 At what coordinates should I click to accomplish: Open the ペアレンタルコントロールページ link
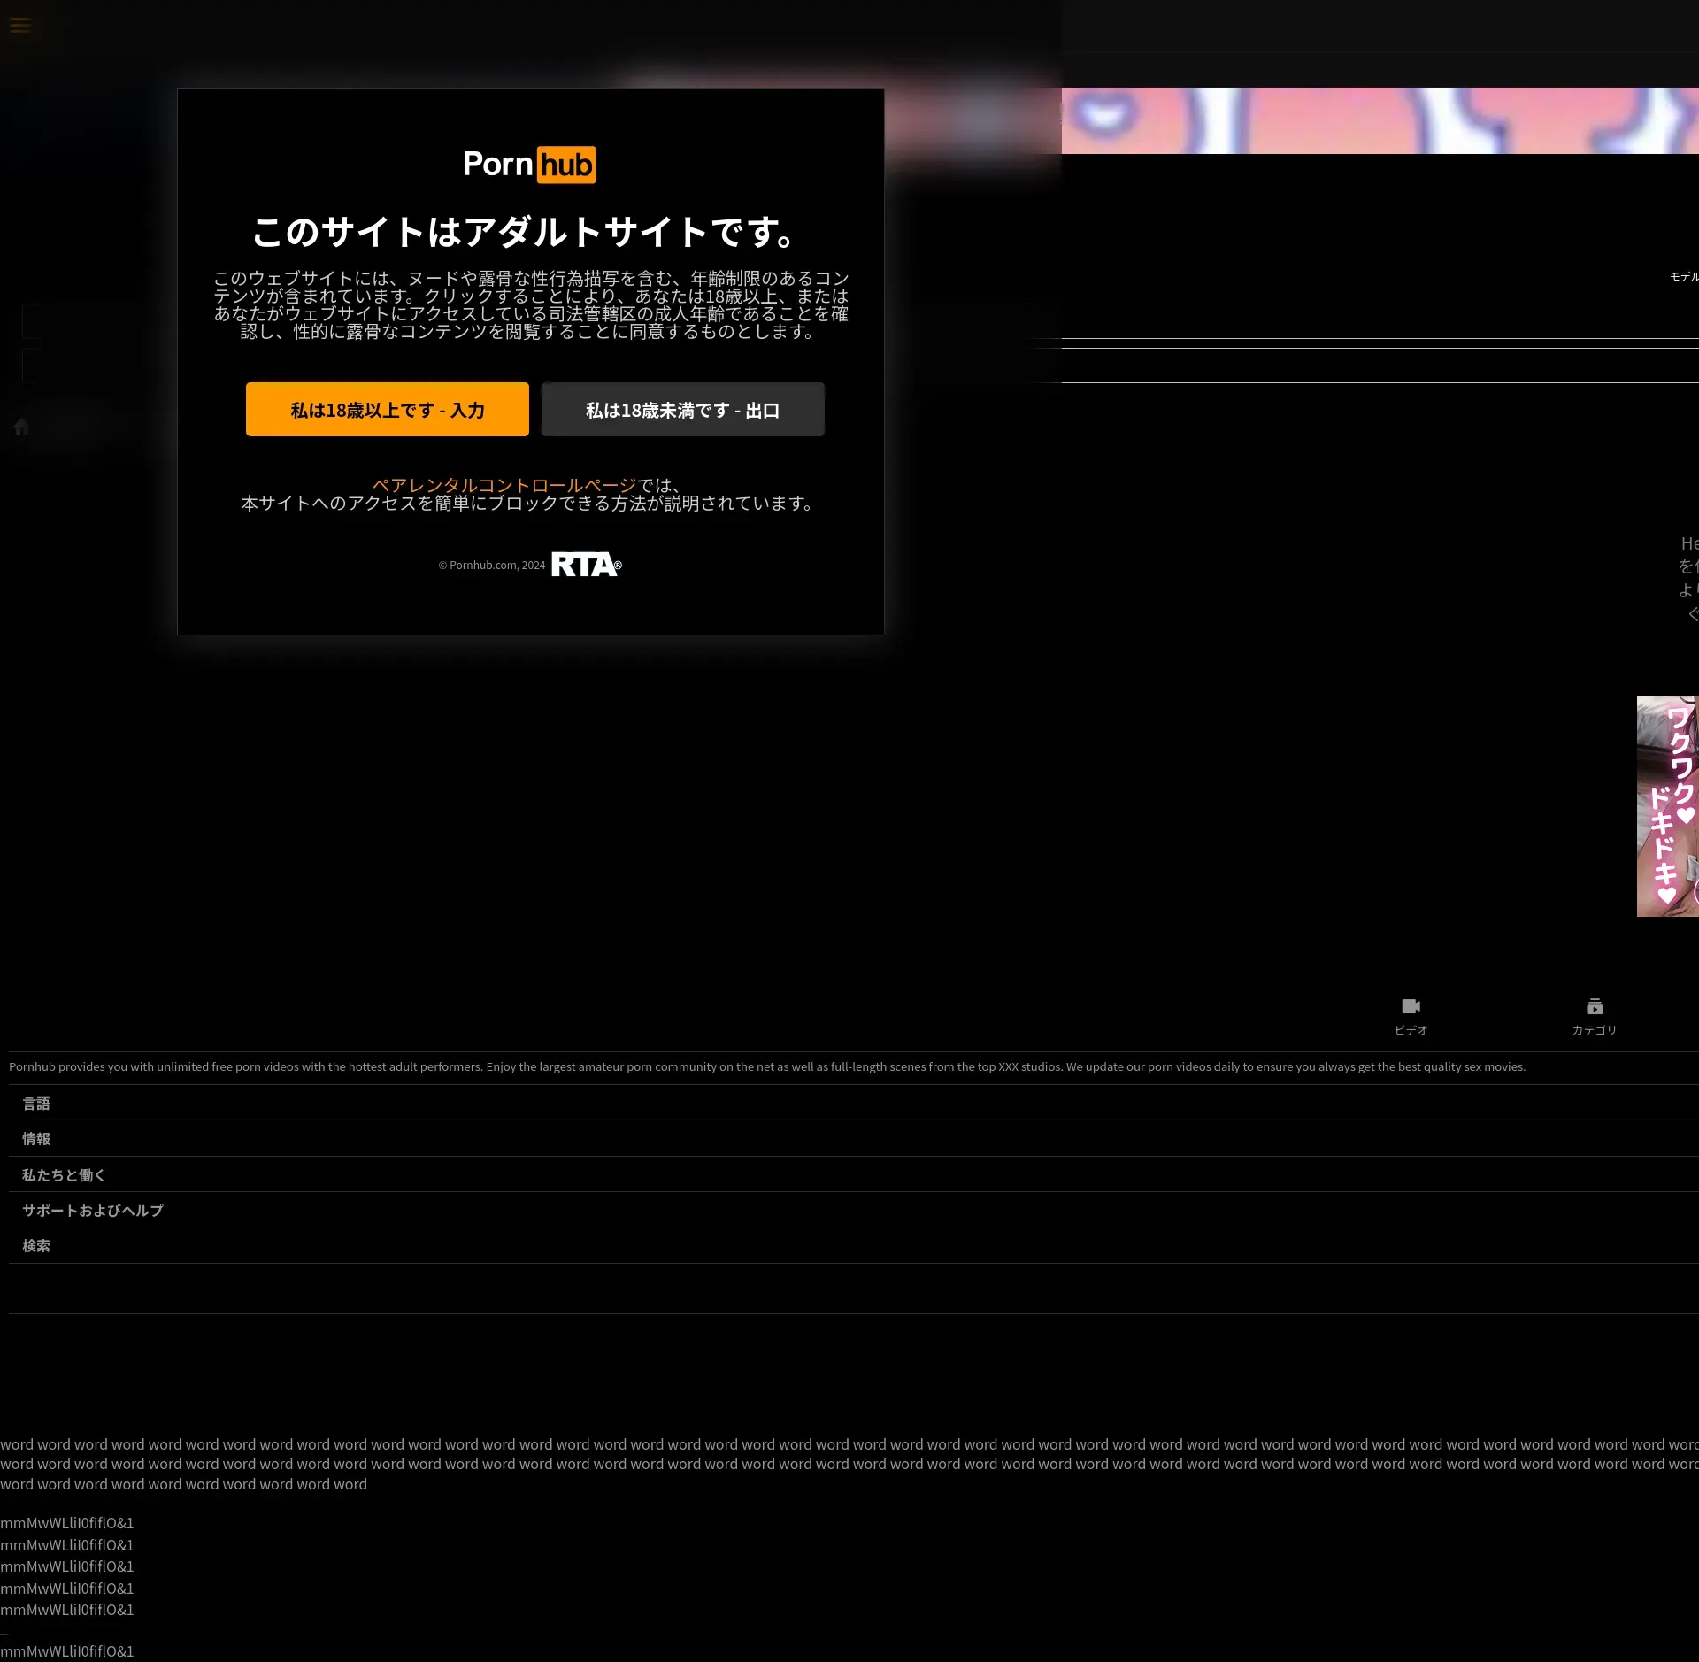click(x=504, y=485)
